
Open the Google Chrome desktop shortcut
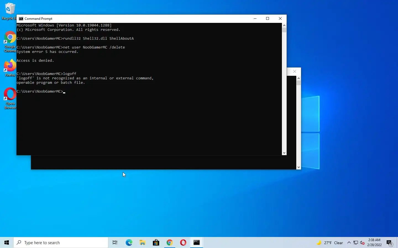pyautogui.click(x=10, y=42)
